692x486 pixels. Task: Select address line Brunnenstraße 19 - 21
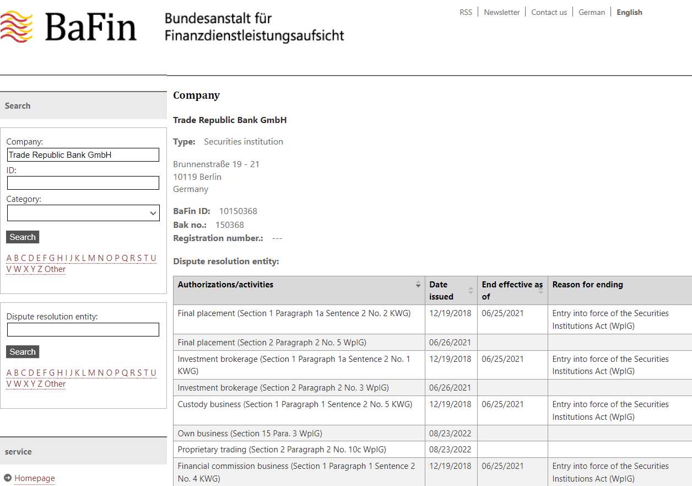(x=216, y=164)
